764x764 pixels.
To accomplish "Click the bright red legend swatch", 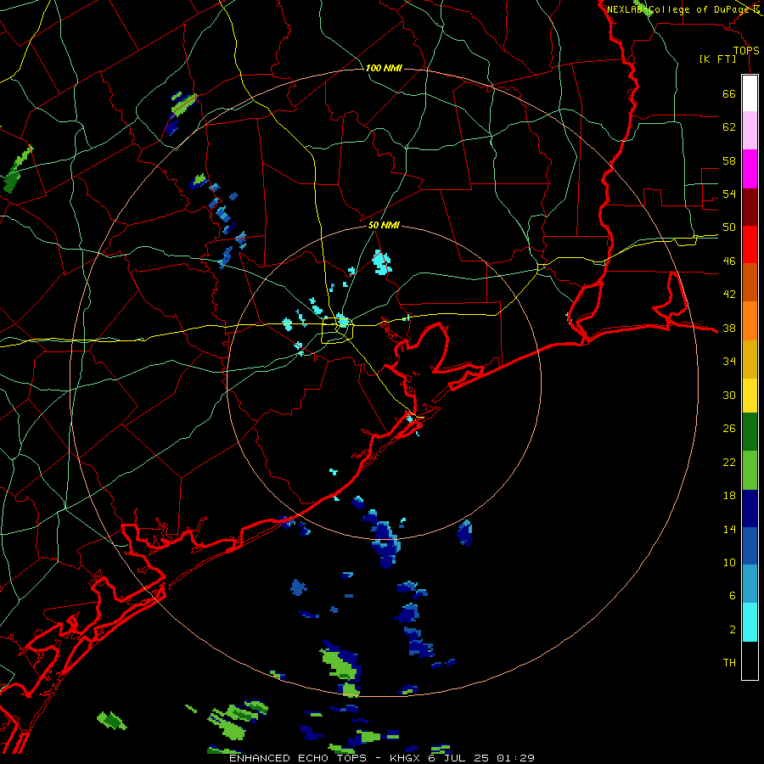I will click(x=750, y=244).
